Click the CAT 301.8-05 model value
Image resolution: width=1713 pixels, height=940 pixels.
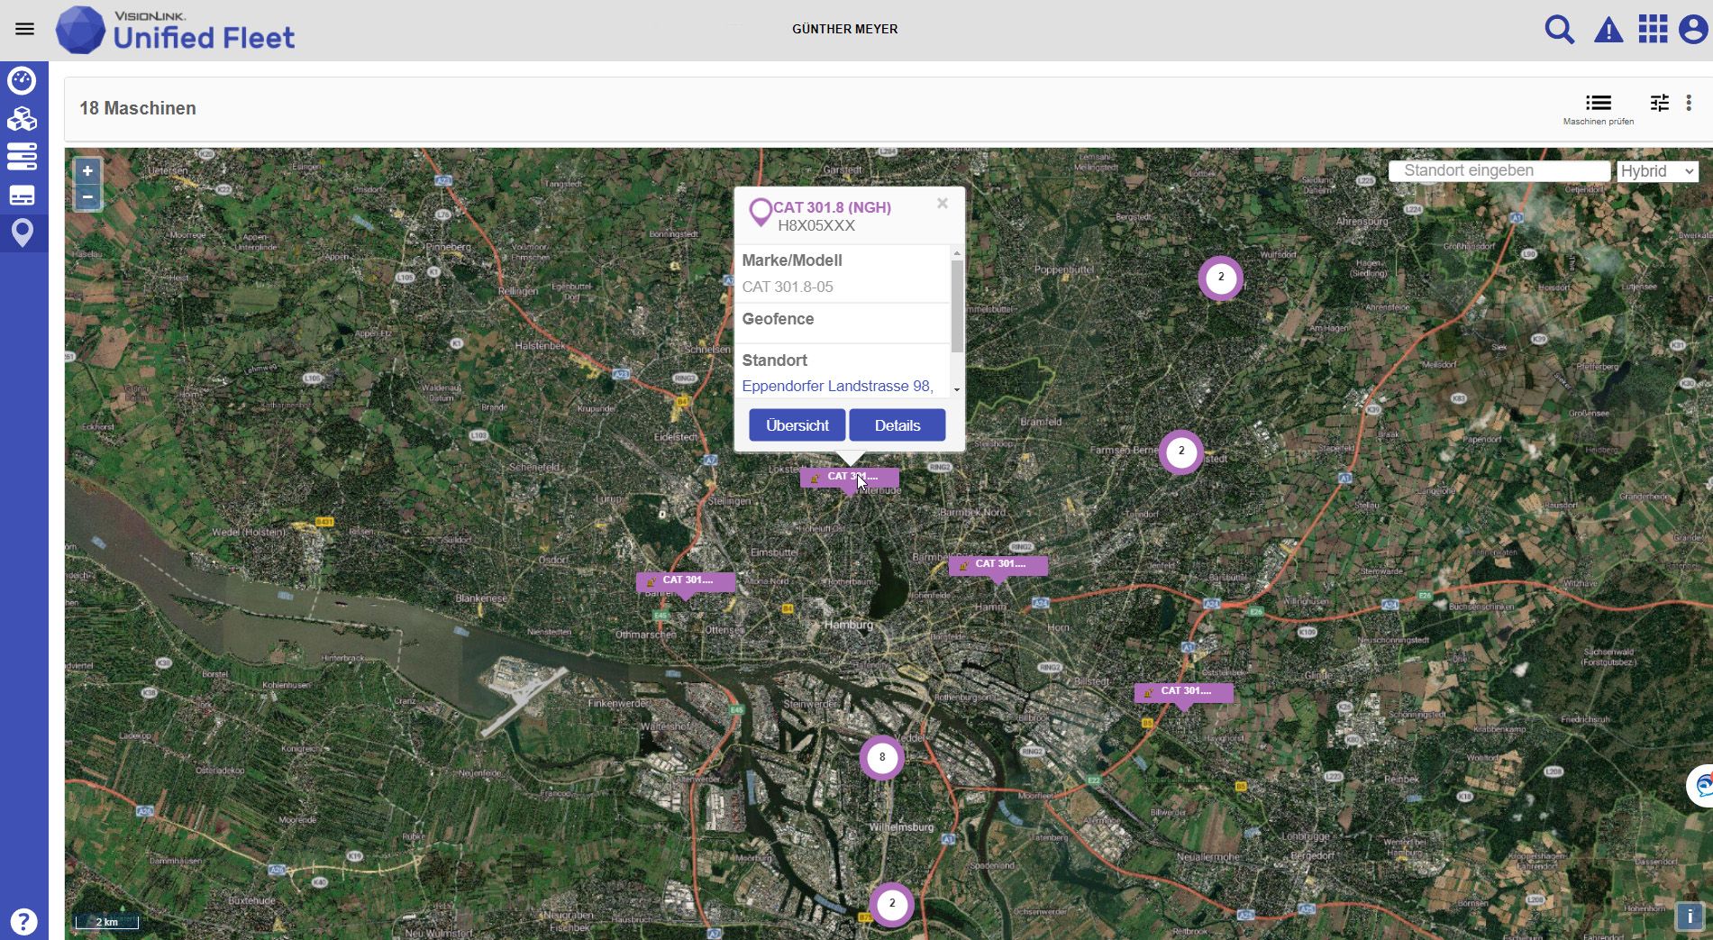click(x=788, y=287)
